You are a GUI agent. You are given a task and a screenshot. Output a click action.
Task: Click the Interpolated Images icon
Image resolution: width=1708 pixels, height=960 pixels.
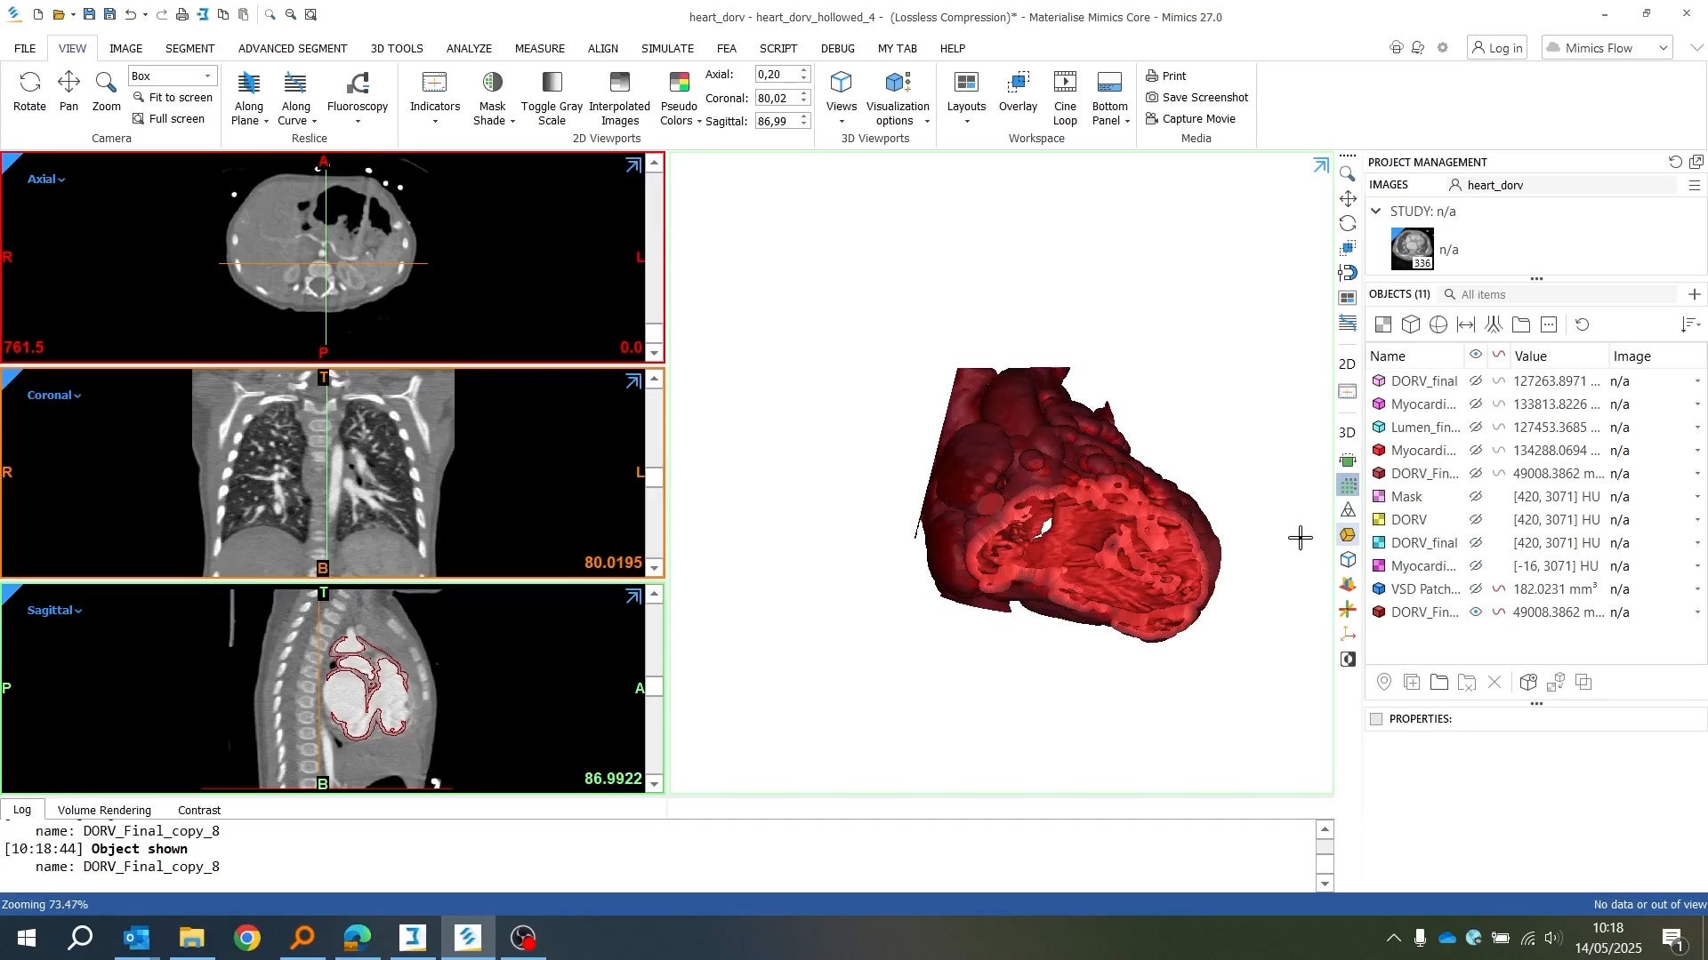[619, 84]
